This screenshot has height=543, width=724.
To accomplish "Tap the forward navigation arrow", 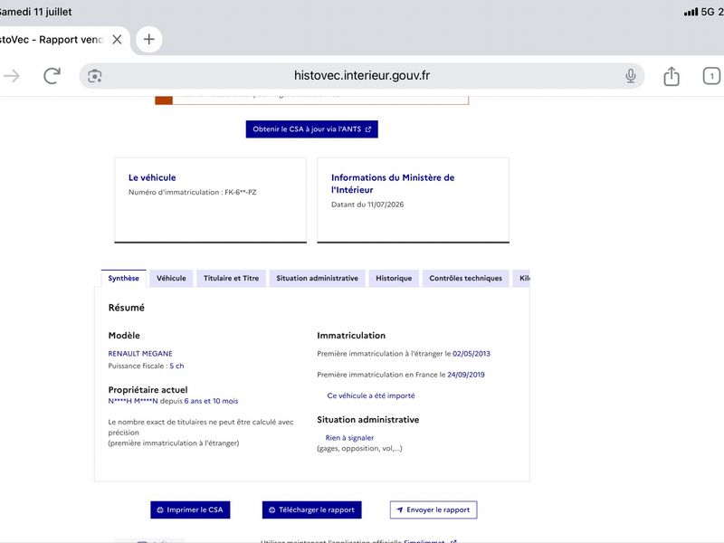I will coord(12,76).
